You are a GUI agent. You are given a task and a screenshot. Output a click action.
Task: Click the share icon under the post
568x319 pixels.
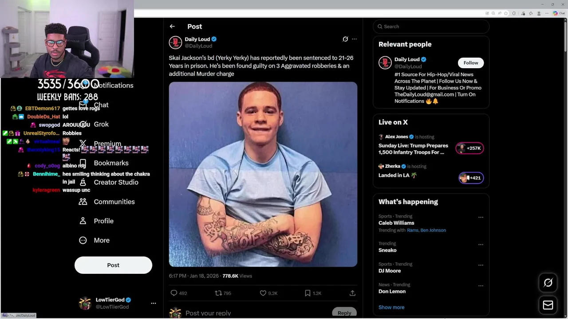352,293
